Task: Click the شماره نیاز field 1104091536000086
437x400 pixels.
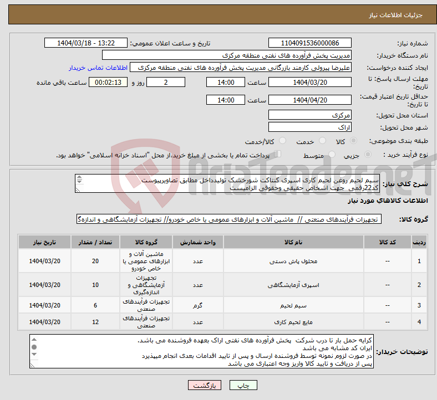Action: 309,43
